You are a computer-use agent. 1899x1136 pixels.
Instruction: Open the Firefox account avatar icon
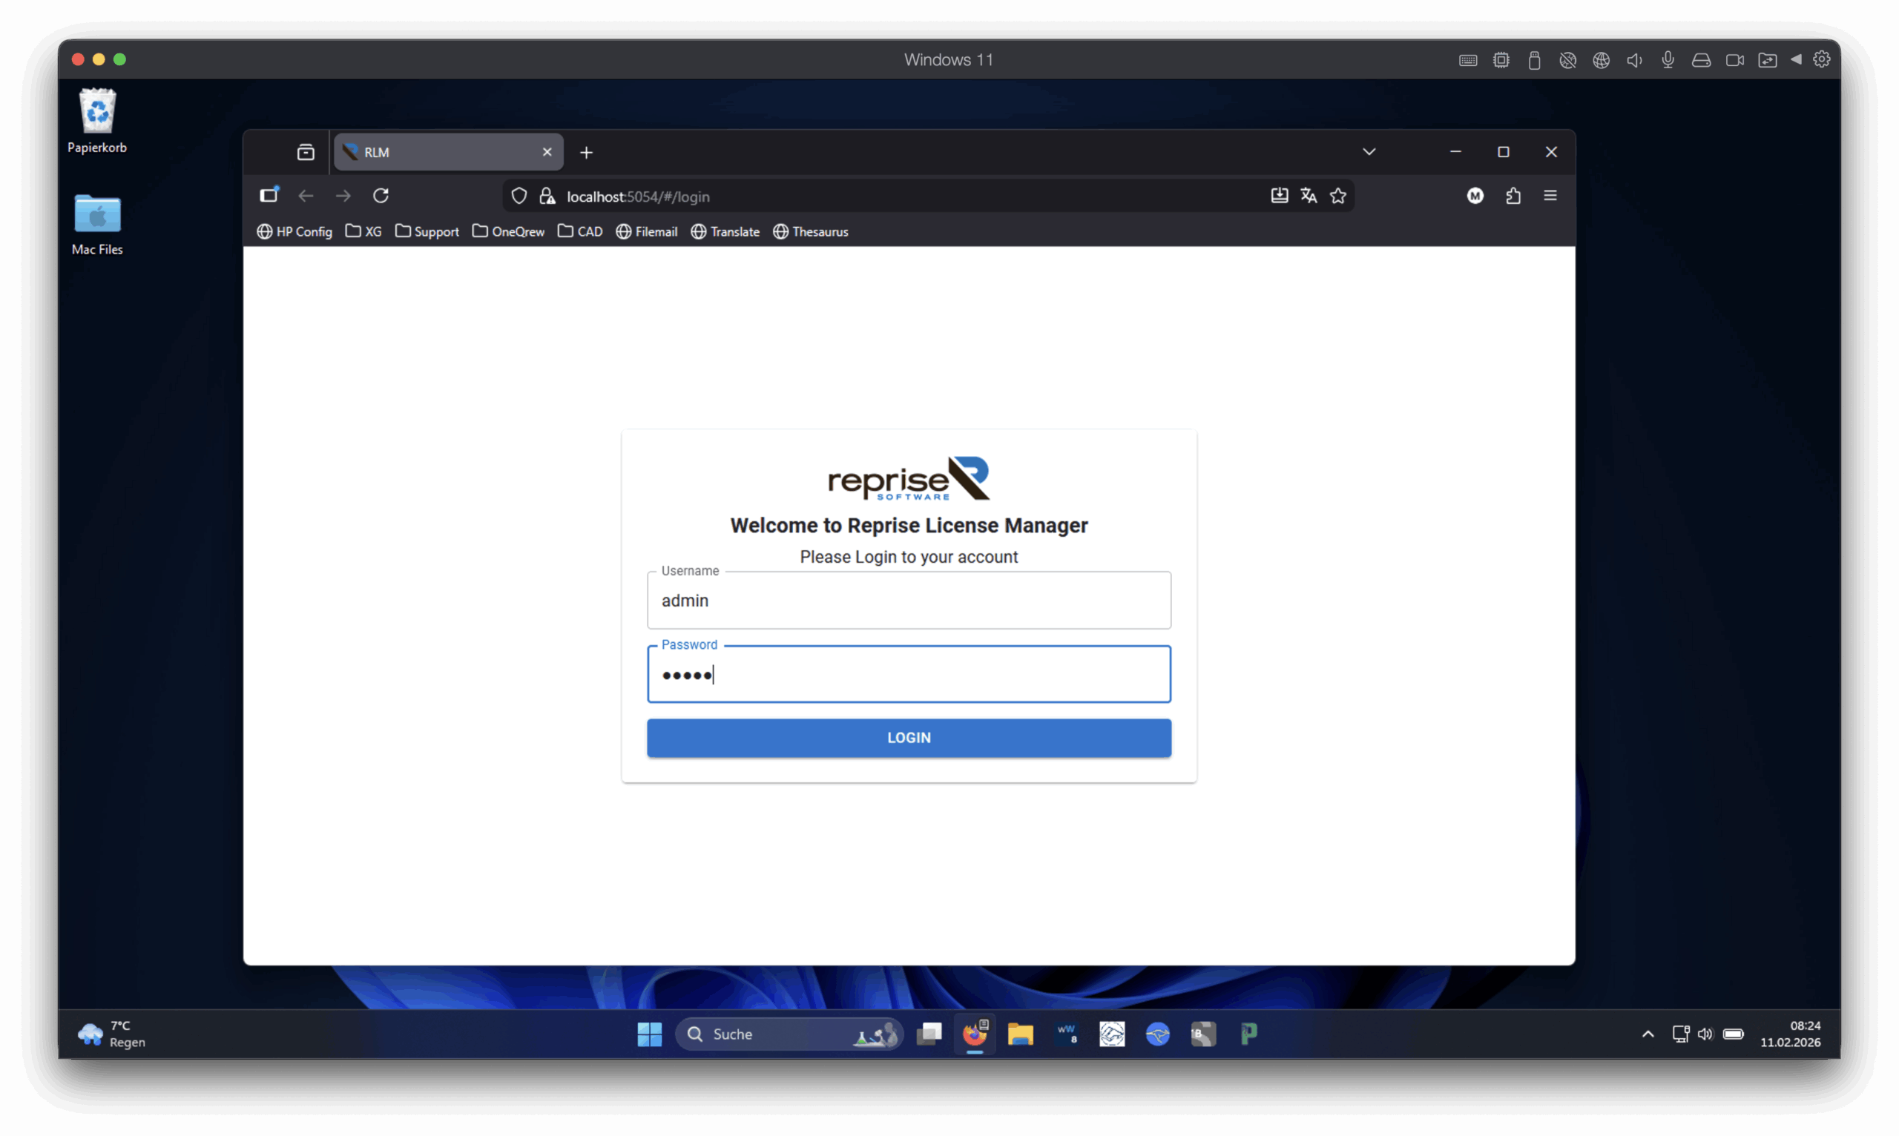pyautogui.click(x=1475, y=196)
